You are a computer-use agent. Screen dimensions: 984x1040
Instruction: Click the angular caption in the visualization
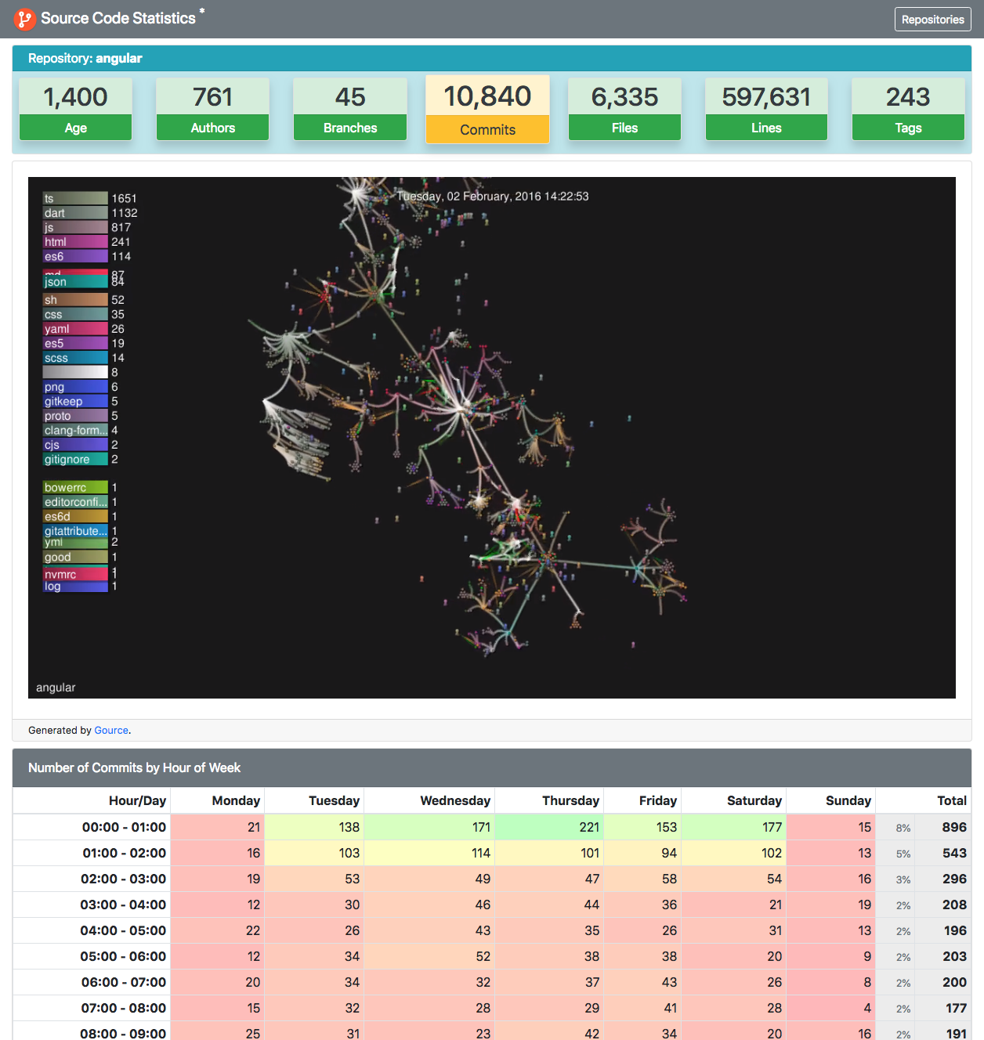click(x=56, y=688)
